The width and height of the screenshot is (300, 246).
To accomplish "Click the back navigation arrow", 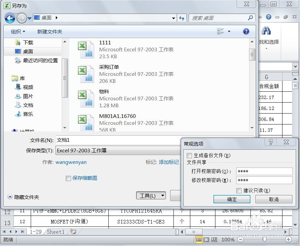I will 10,18.
